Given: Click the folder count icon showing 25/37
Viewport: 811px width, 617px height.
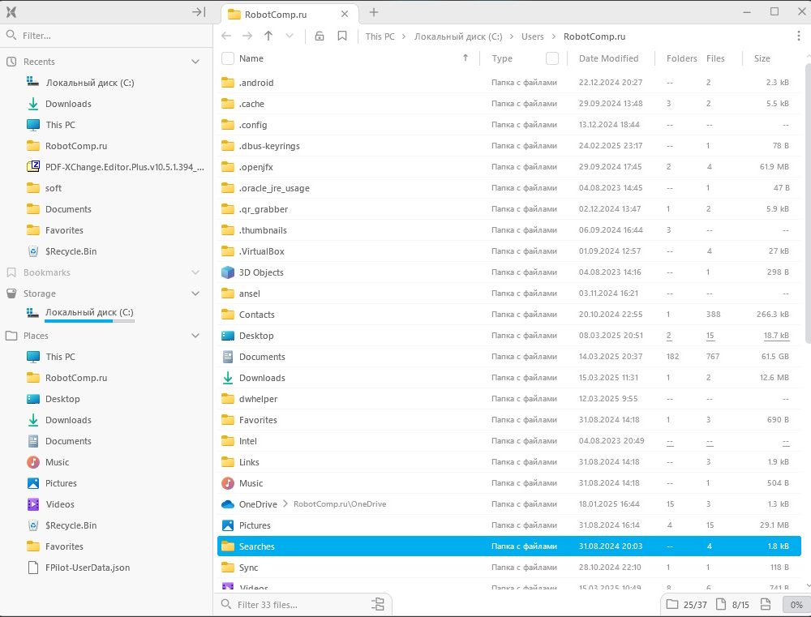Looking at the screenshot, I should pyautogui.click(x=672, y=604).
